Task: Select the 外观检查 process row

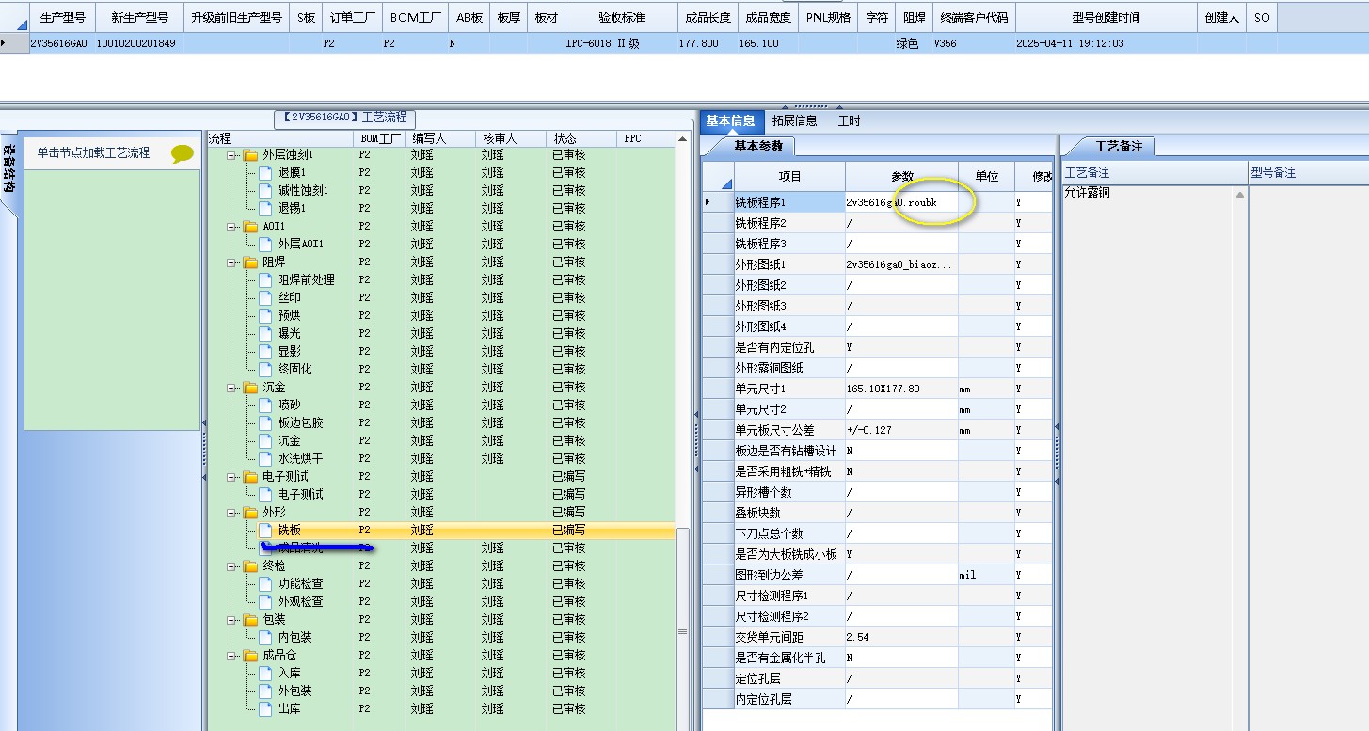Action: (x=440, y=601)
